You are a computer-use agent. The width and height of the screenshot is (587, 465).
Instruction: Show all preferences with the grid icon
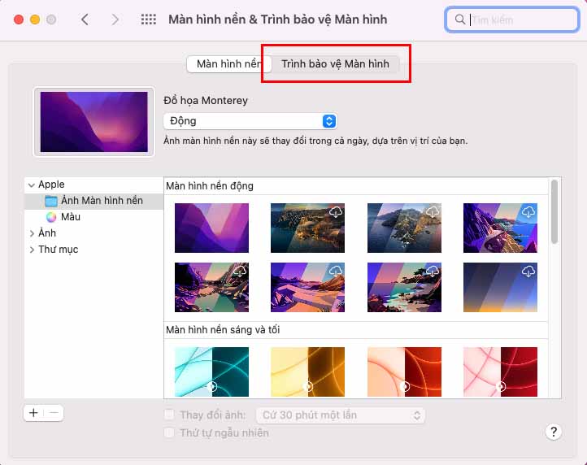tap(149, 20)
